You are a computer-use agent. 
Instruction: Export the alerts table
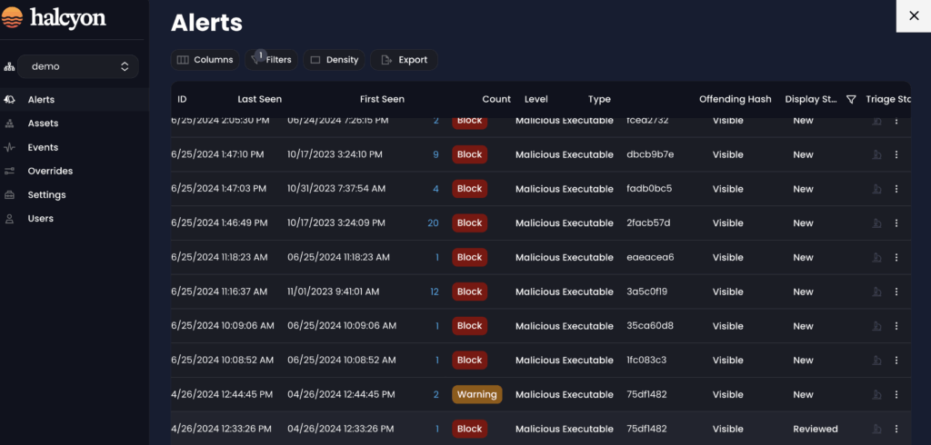404,60
